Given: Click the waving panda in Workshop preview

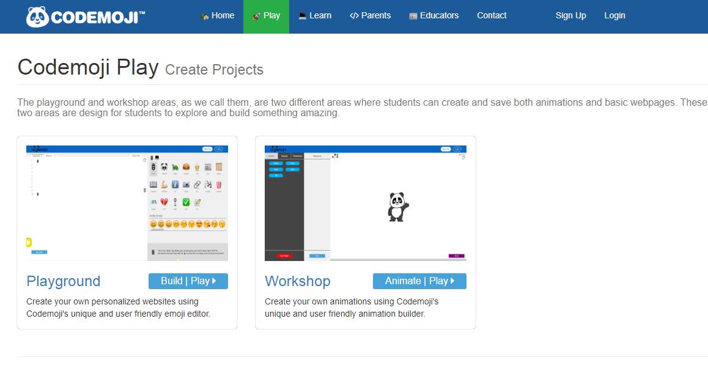Looking at the screenshot, I should (398, 207).
